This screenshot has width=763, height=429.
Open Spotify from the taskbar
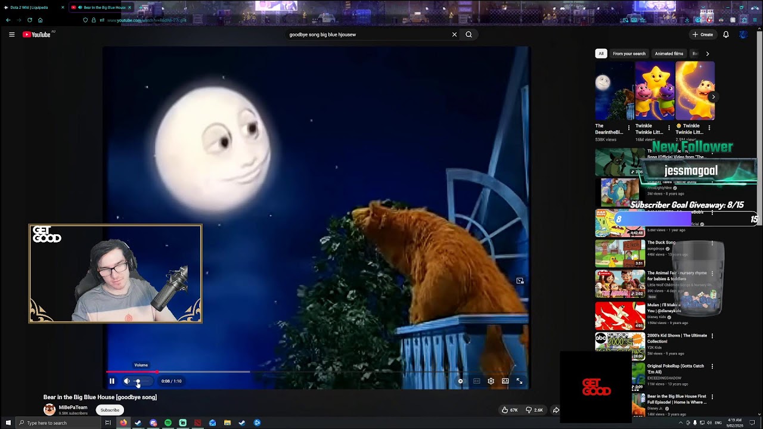click(168, 423)
